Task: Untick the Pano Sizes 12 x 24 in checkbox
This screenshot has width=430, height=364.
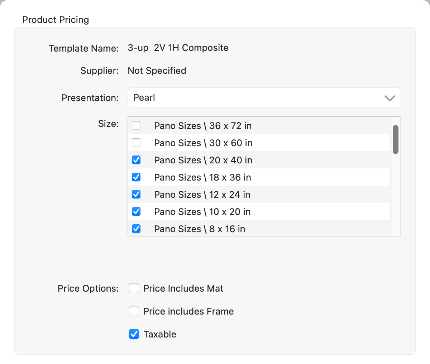Action: 136,195
